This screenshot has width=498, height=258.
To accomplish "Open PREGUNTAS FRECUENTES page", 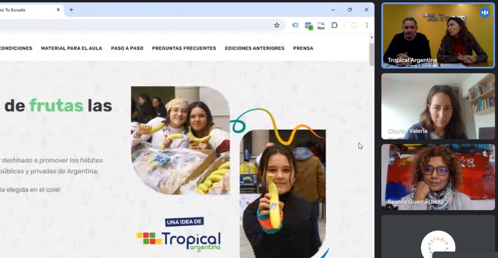I will (x=184, y=48).
